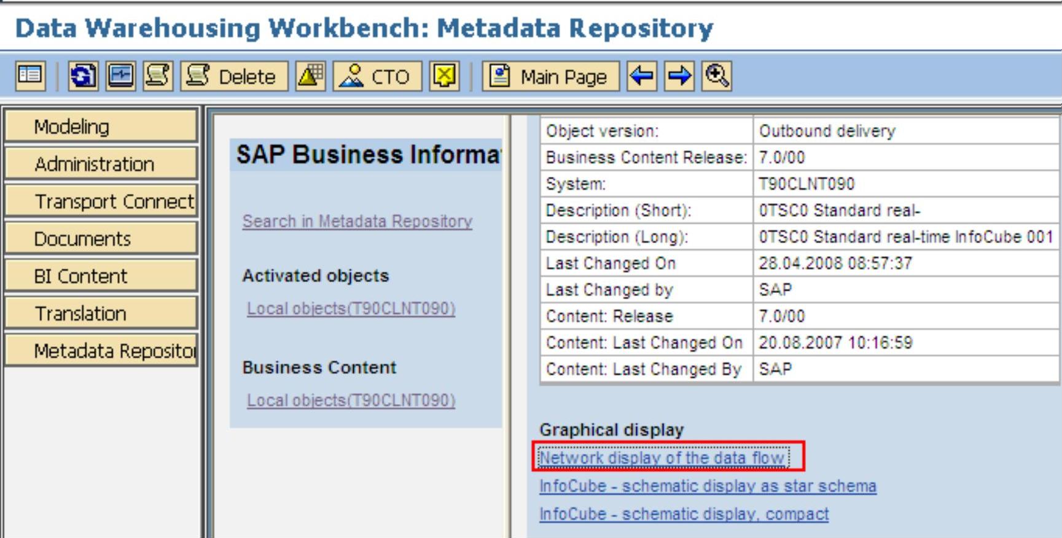Open the Administration section
Screen dimensions: 1062x538
pyautogui.click(x=101, y=164)
